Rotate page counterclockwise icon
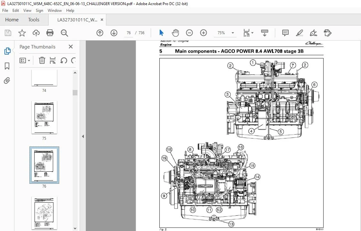Viewport: 361px width, 231px height. pos(64,60)
